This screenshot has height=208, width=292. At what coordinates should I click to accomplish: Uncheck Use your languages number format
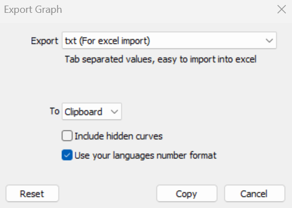(x=67, y=155)
